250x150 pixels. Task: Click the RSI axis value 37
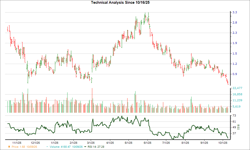(x=234, y=133)
